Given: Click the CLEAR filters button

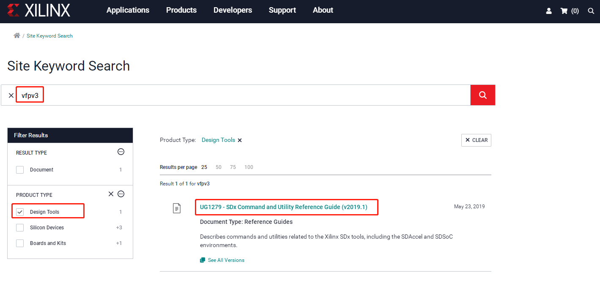Looking at the screenshot, I should 476,140.
